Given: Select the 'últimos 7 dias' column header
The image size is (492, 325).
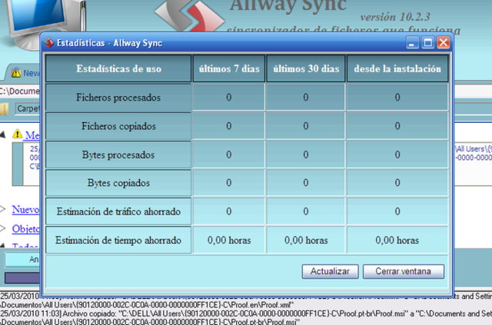Looking at the screenshot, I should pos(229,68).
